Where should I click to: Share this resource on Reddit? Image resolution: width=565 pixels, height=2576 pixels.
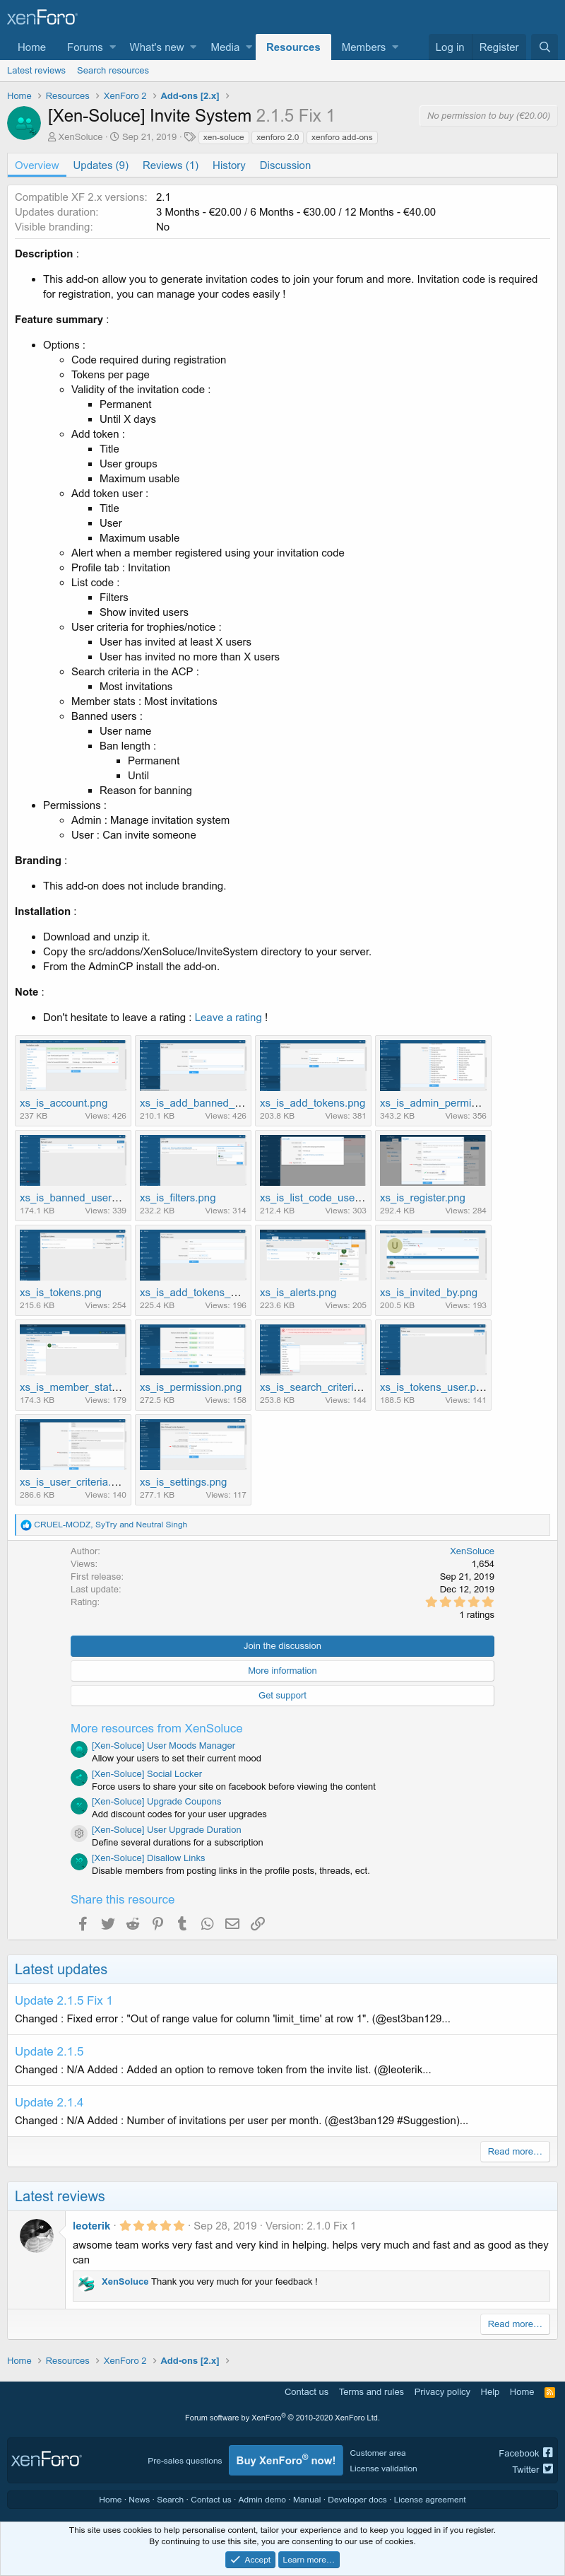133,1924
